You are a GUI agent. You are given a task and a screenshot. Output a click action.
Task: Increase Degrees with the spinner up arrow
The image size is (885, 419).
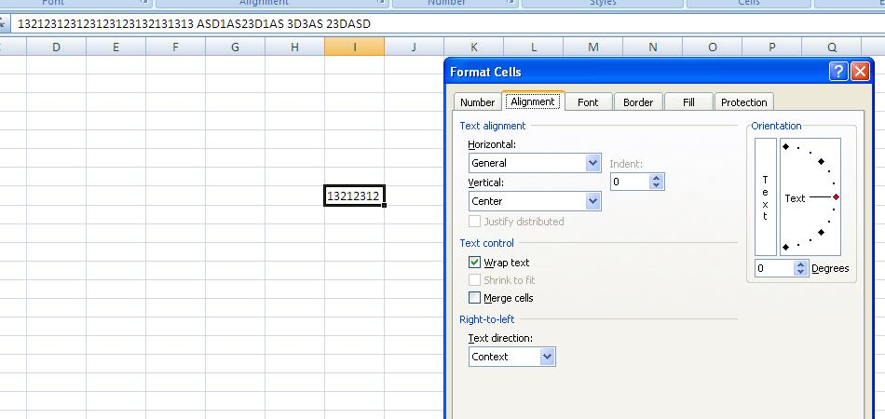800,264
